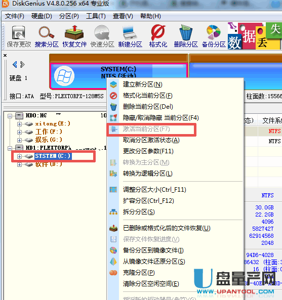Click icon beside 克隆分区(P) entry
The image size is (282, 300).
pyautogui.click(x=113, y=273)
